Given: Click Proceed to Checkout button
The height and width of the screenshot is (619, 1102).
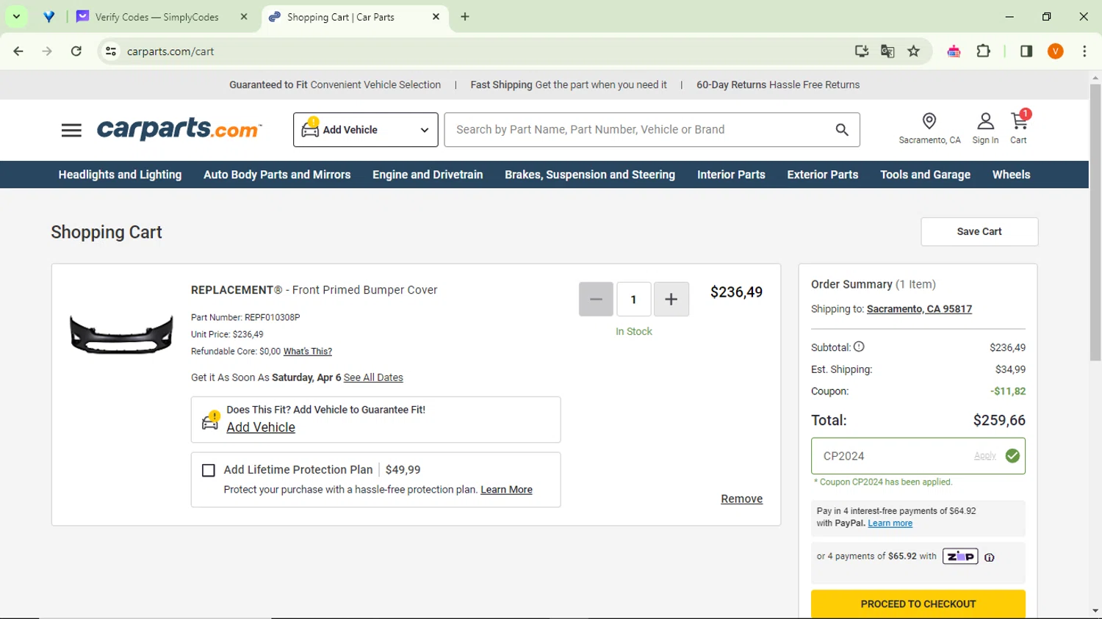Looking at the screenshot, I should pyautogui.click(x=918, y=604).
